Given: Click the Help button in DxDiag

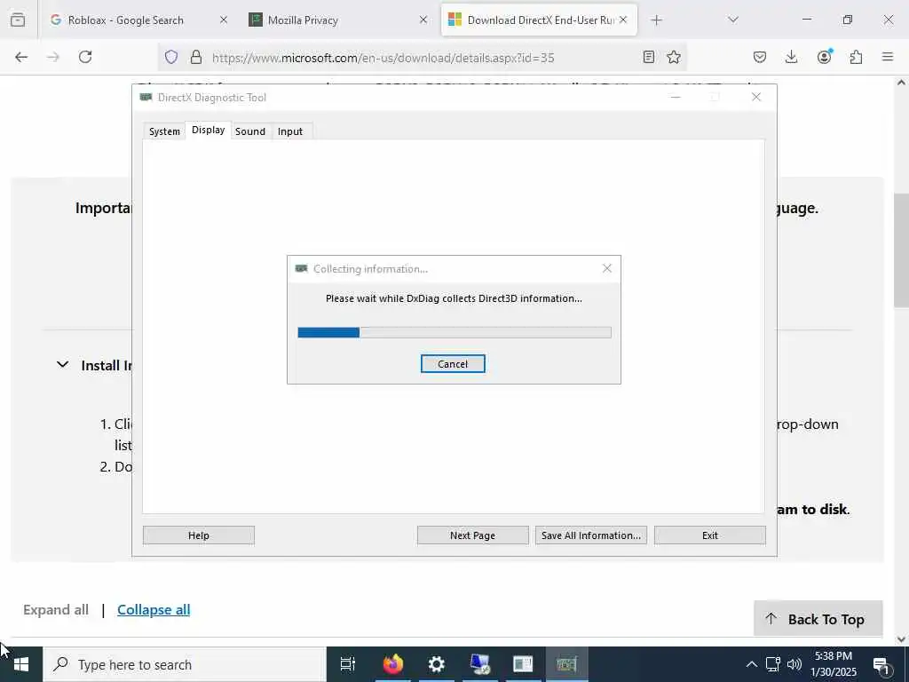Looking at the screenshot, I should click(198, 535).
